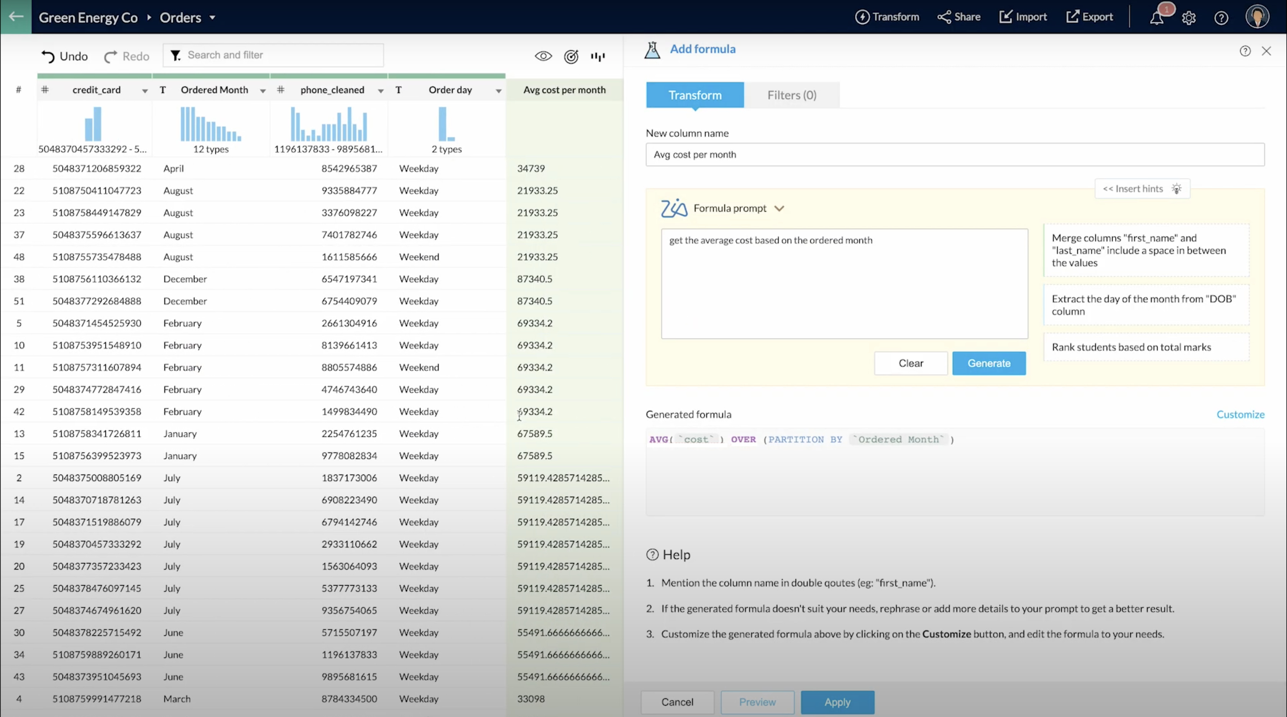Expand the credit_card column menu
Screen dimensions: 1287x717
pyautogui.click(x=144, y=90)
